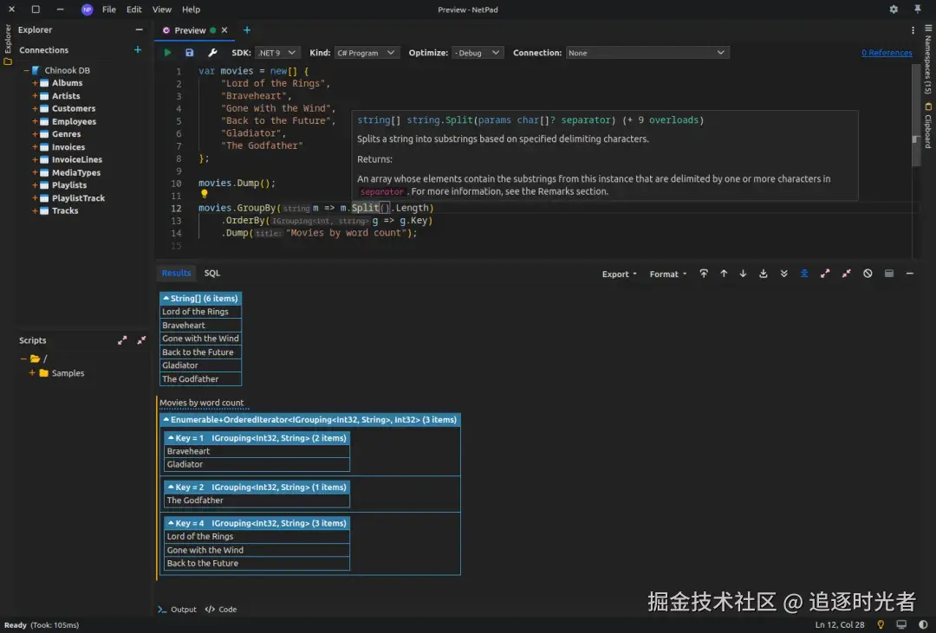Collapse the Explorer panel with minus icon
Viewport: 936px width, 633px height.
139,29
